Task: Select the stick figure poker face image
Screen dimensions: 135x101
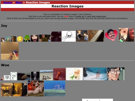Action: point(13,76)
